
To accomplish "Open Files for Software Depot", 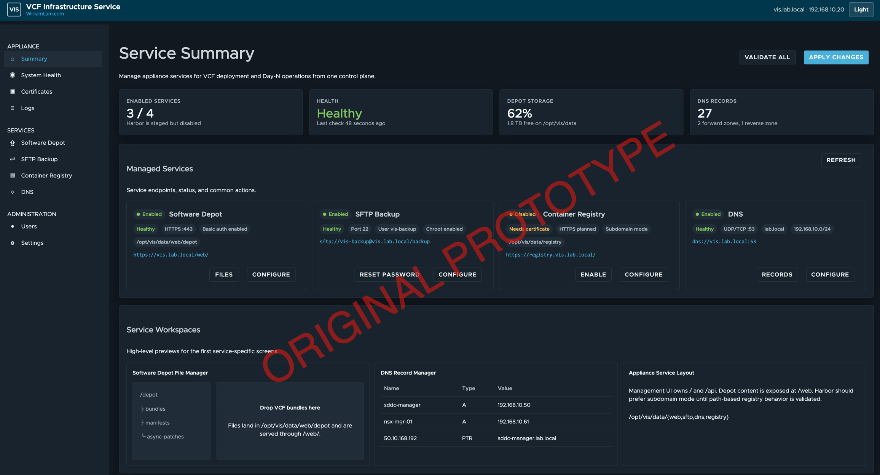I will coord(224,274).
